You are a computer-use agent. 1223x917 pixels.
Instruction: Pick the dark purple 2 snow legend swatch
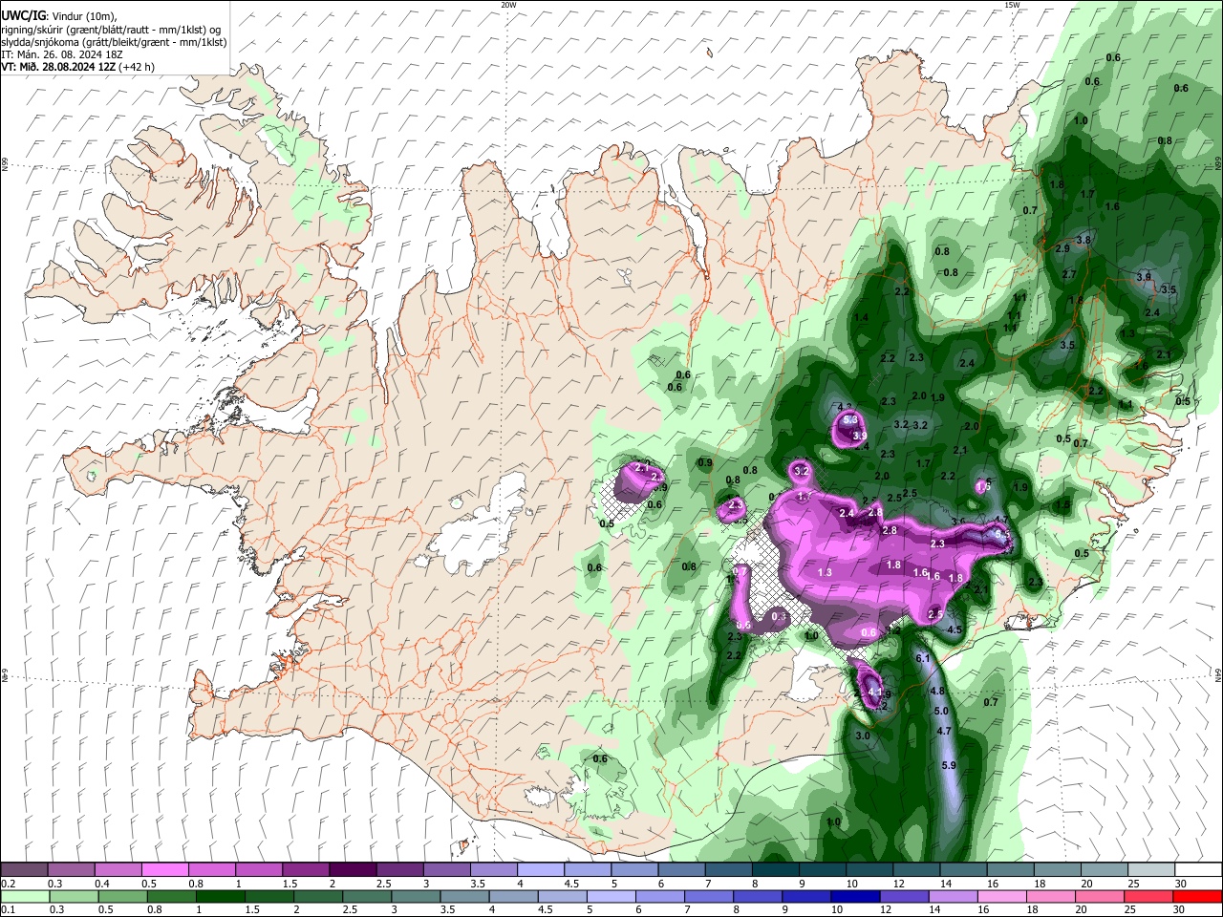click(x=352, y=869)
